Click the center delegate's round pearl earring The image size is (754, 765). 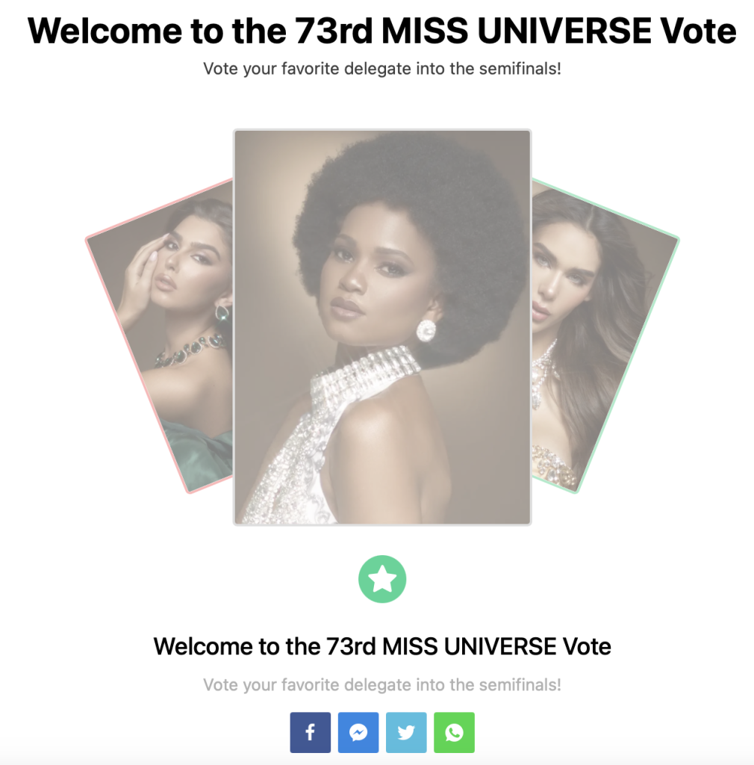coord(426,330)
